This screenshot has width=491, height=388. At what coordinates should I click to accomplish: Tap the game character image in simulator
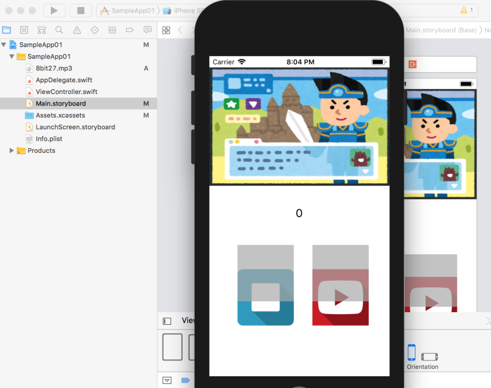pos(300,126)
